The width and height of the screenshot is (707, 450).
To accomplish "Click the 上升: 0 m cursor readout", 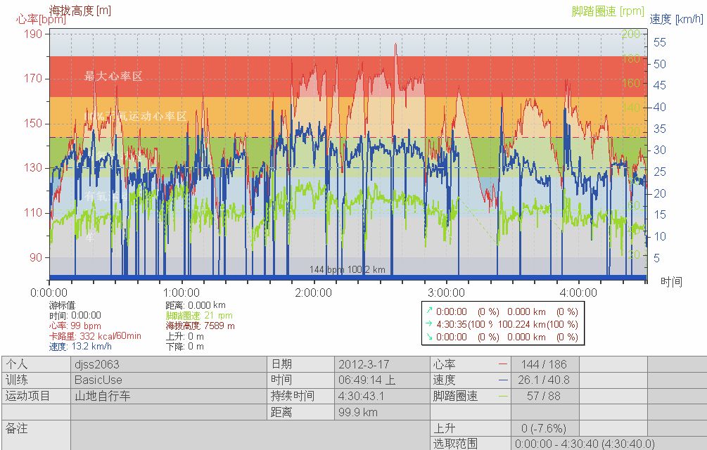I will (185, 336).
